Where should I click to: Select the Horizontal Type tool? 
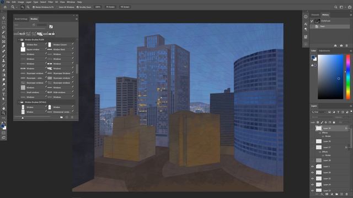4,94
